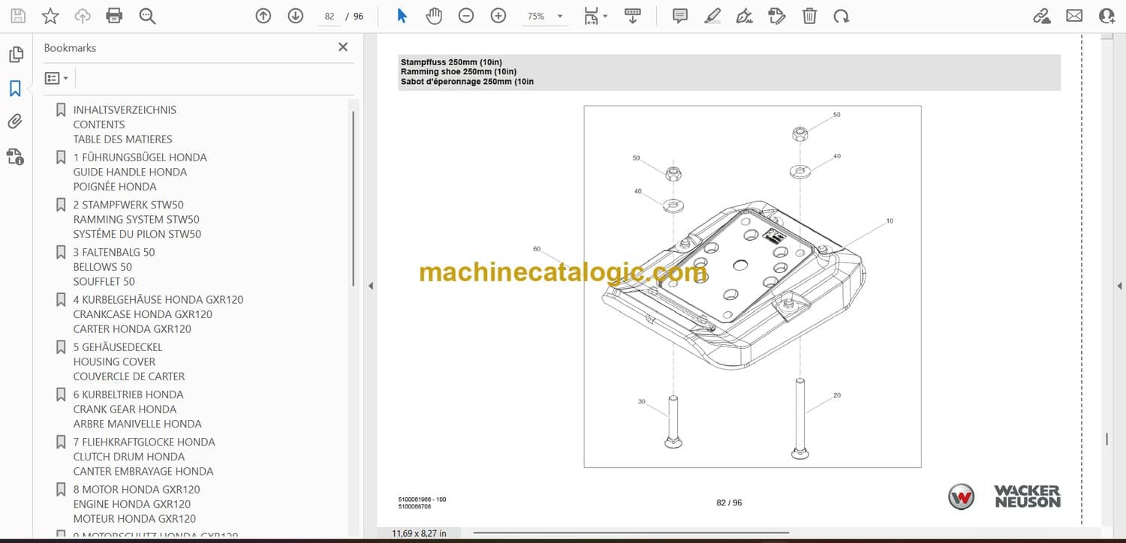This screenshot has width=1126, height=543.
Task: Close the Bookmarks panel
Action: (x=343, y=47)
